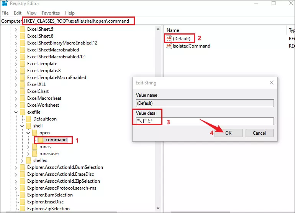Open the Edit menu
295x213 pixels.
18,13
